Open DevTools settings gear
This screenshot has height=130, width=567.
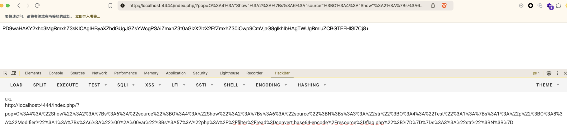(x=549, y=73)
